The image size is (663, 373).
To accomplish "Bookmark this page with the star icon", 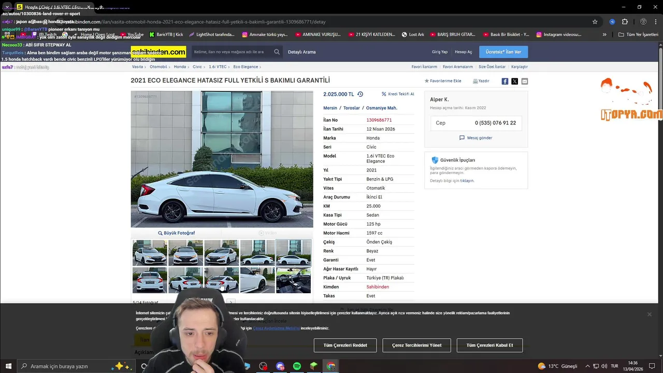I will [x=595, y=22].
